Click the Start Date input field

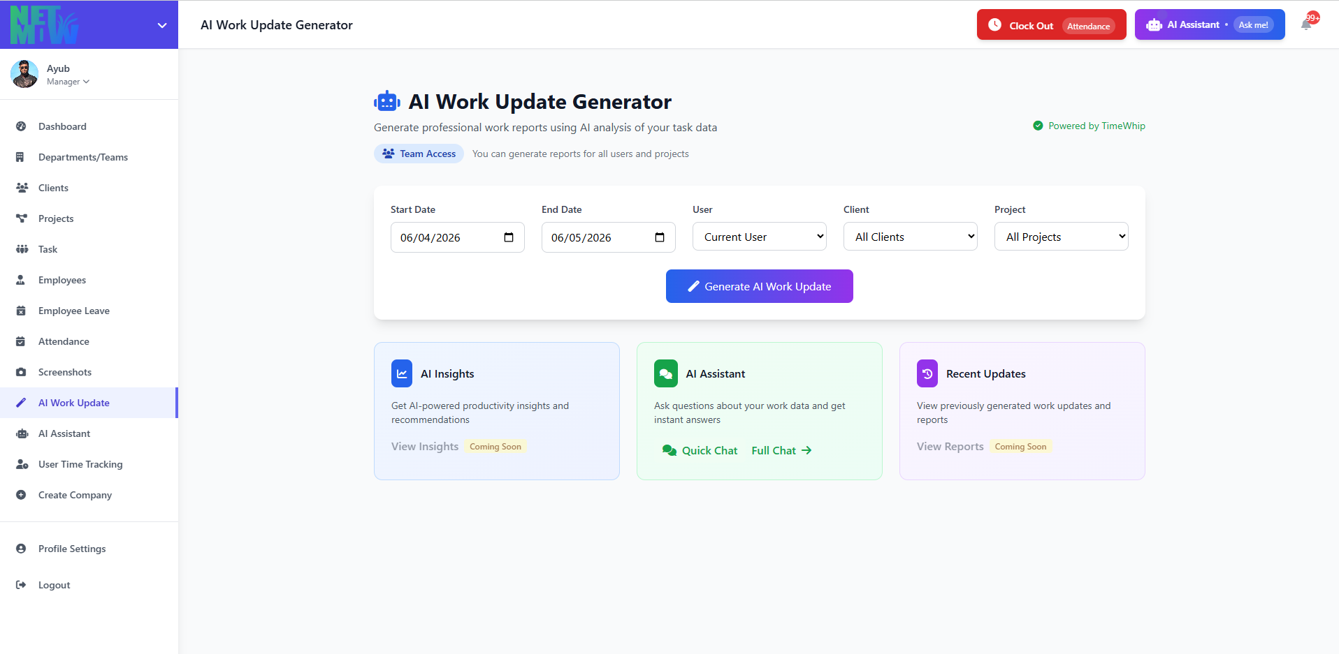458,237
